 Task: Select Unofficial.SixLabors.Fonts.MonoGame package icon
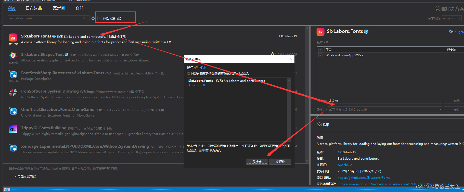[13, 111]
